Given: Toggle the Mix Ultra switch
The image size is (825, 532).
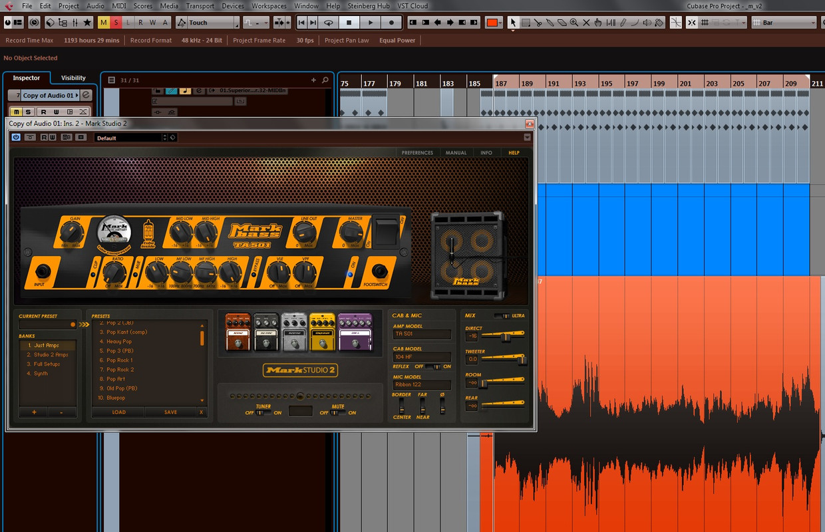Looking at the screenshot, I should pos(502,315).
